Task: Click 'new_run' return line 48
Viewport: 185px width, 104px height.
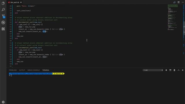Action: click(20, 36)
